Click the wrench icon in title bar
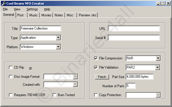Image resolution: width=172 pixels, height=107 pixels. (x=3, y=3)
